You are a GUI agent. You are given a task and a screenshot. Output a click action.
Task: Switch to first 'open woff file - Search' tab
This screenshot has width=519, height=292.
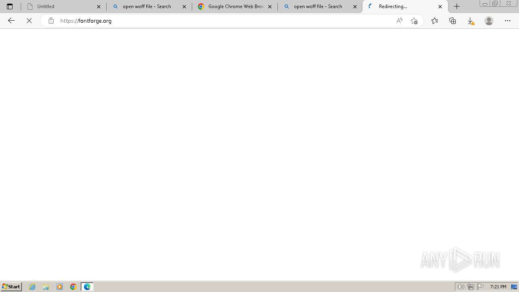tap(149, 6)
